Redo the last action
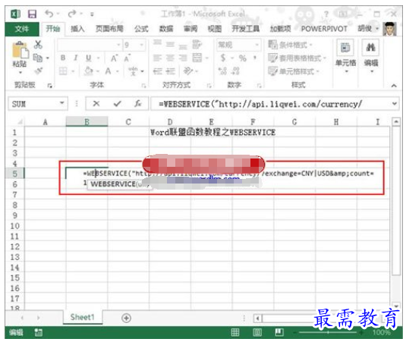Screen dimensions: 406x342 click(x=72, y=14)
